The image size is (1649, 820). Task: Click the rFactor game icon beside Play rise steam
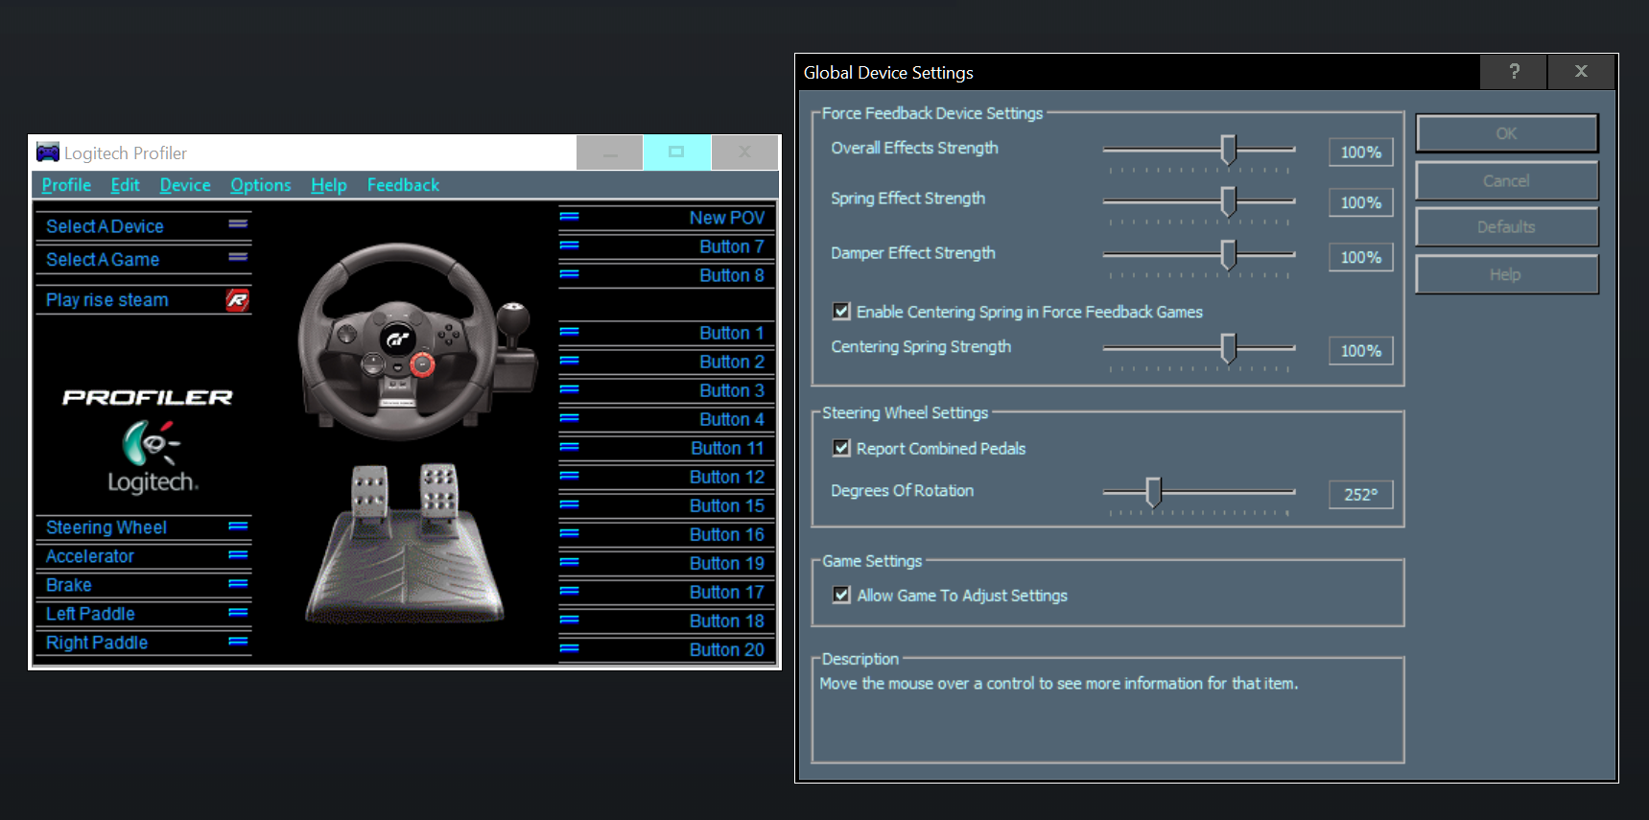237,300
